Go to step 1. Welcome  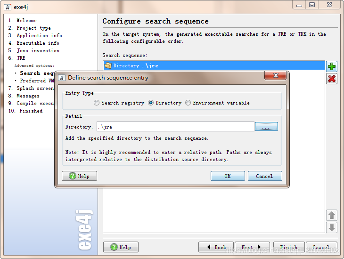[22, 20]
